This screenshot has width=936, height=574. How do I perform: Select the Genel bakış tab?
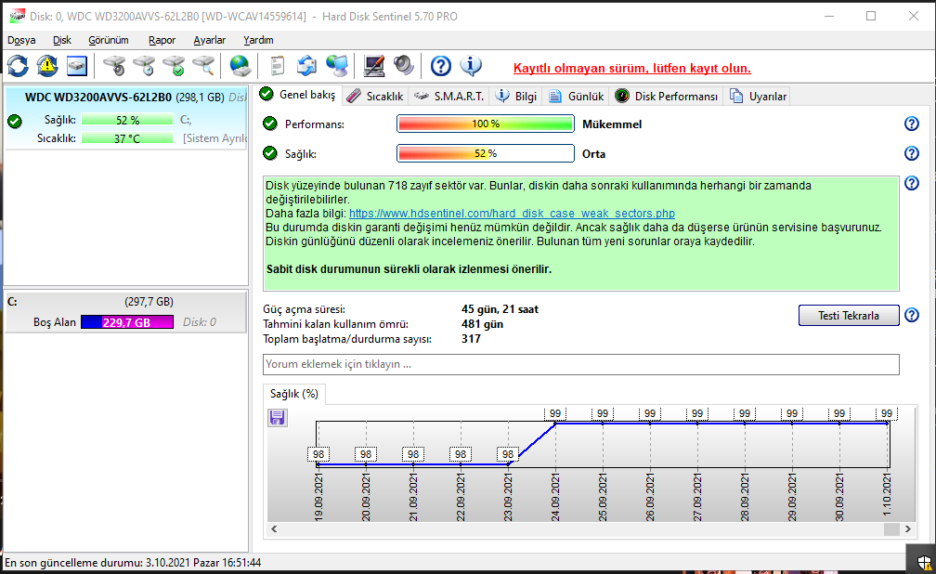pos(298,95)
